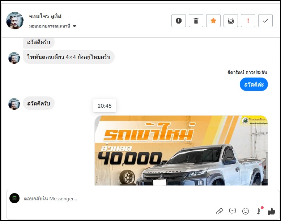281x221 pixels.
Task: Mark conversation unread with envelope icon
Action: click(x=231, y=21)
